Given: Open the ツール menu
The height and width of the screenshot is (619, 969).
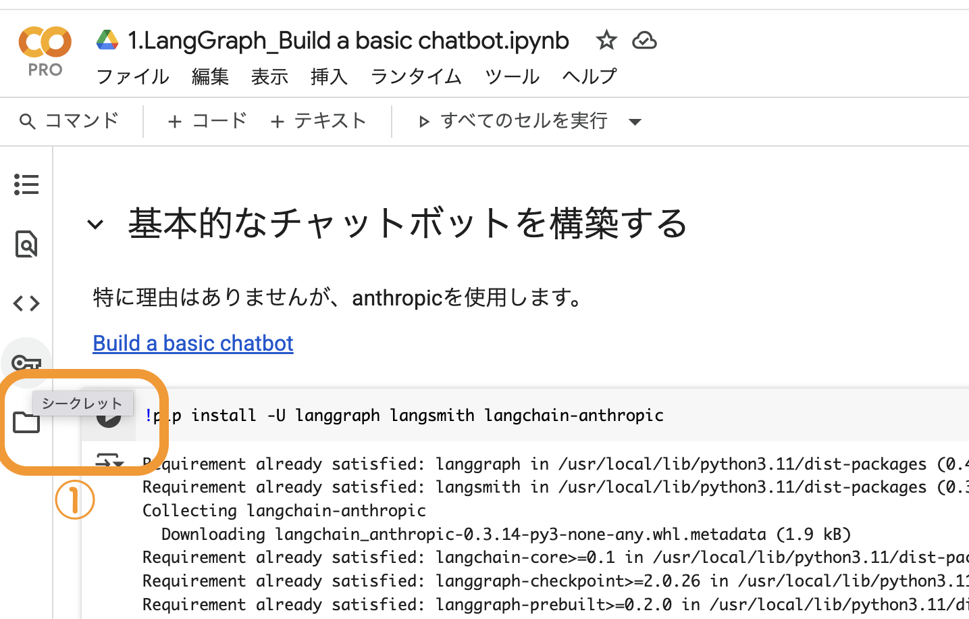Looking at the screenshot, I should tap(512, 76).
